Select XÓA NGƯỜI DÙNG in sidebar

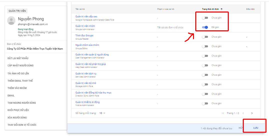17,117
